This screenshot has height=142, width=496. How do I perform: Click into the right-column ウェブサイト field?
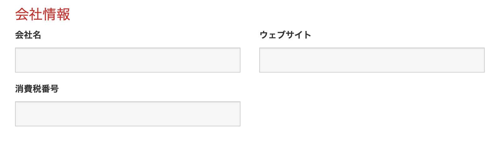372,60
